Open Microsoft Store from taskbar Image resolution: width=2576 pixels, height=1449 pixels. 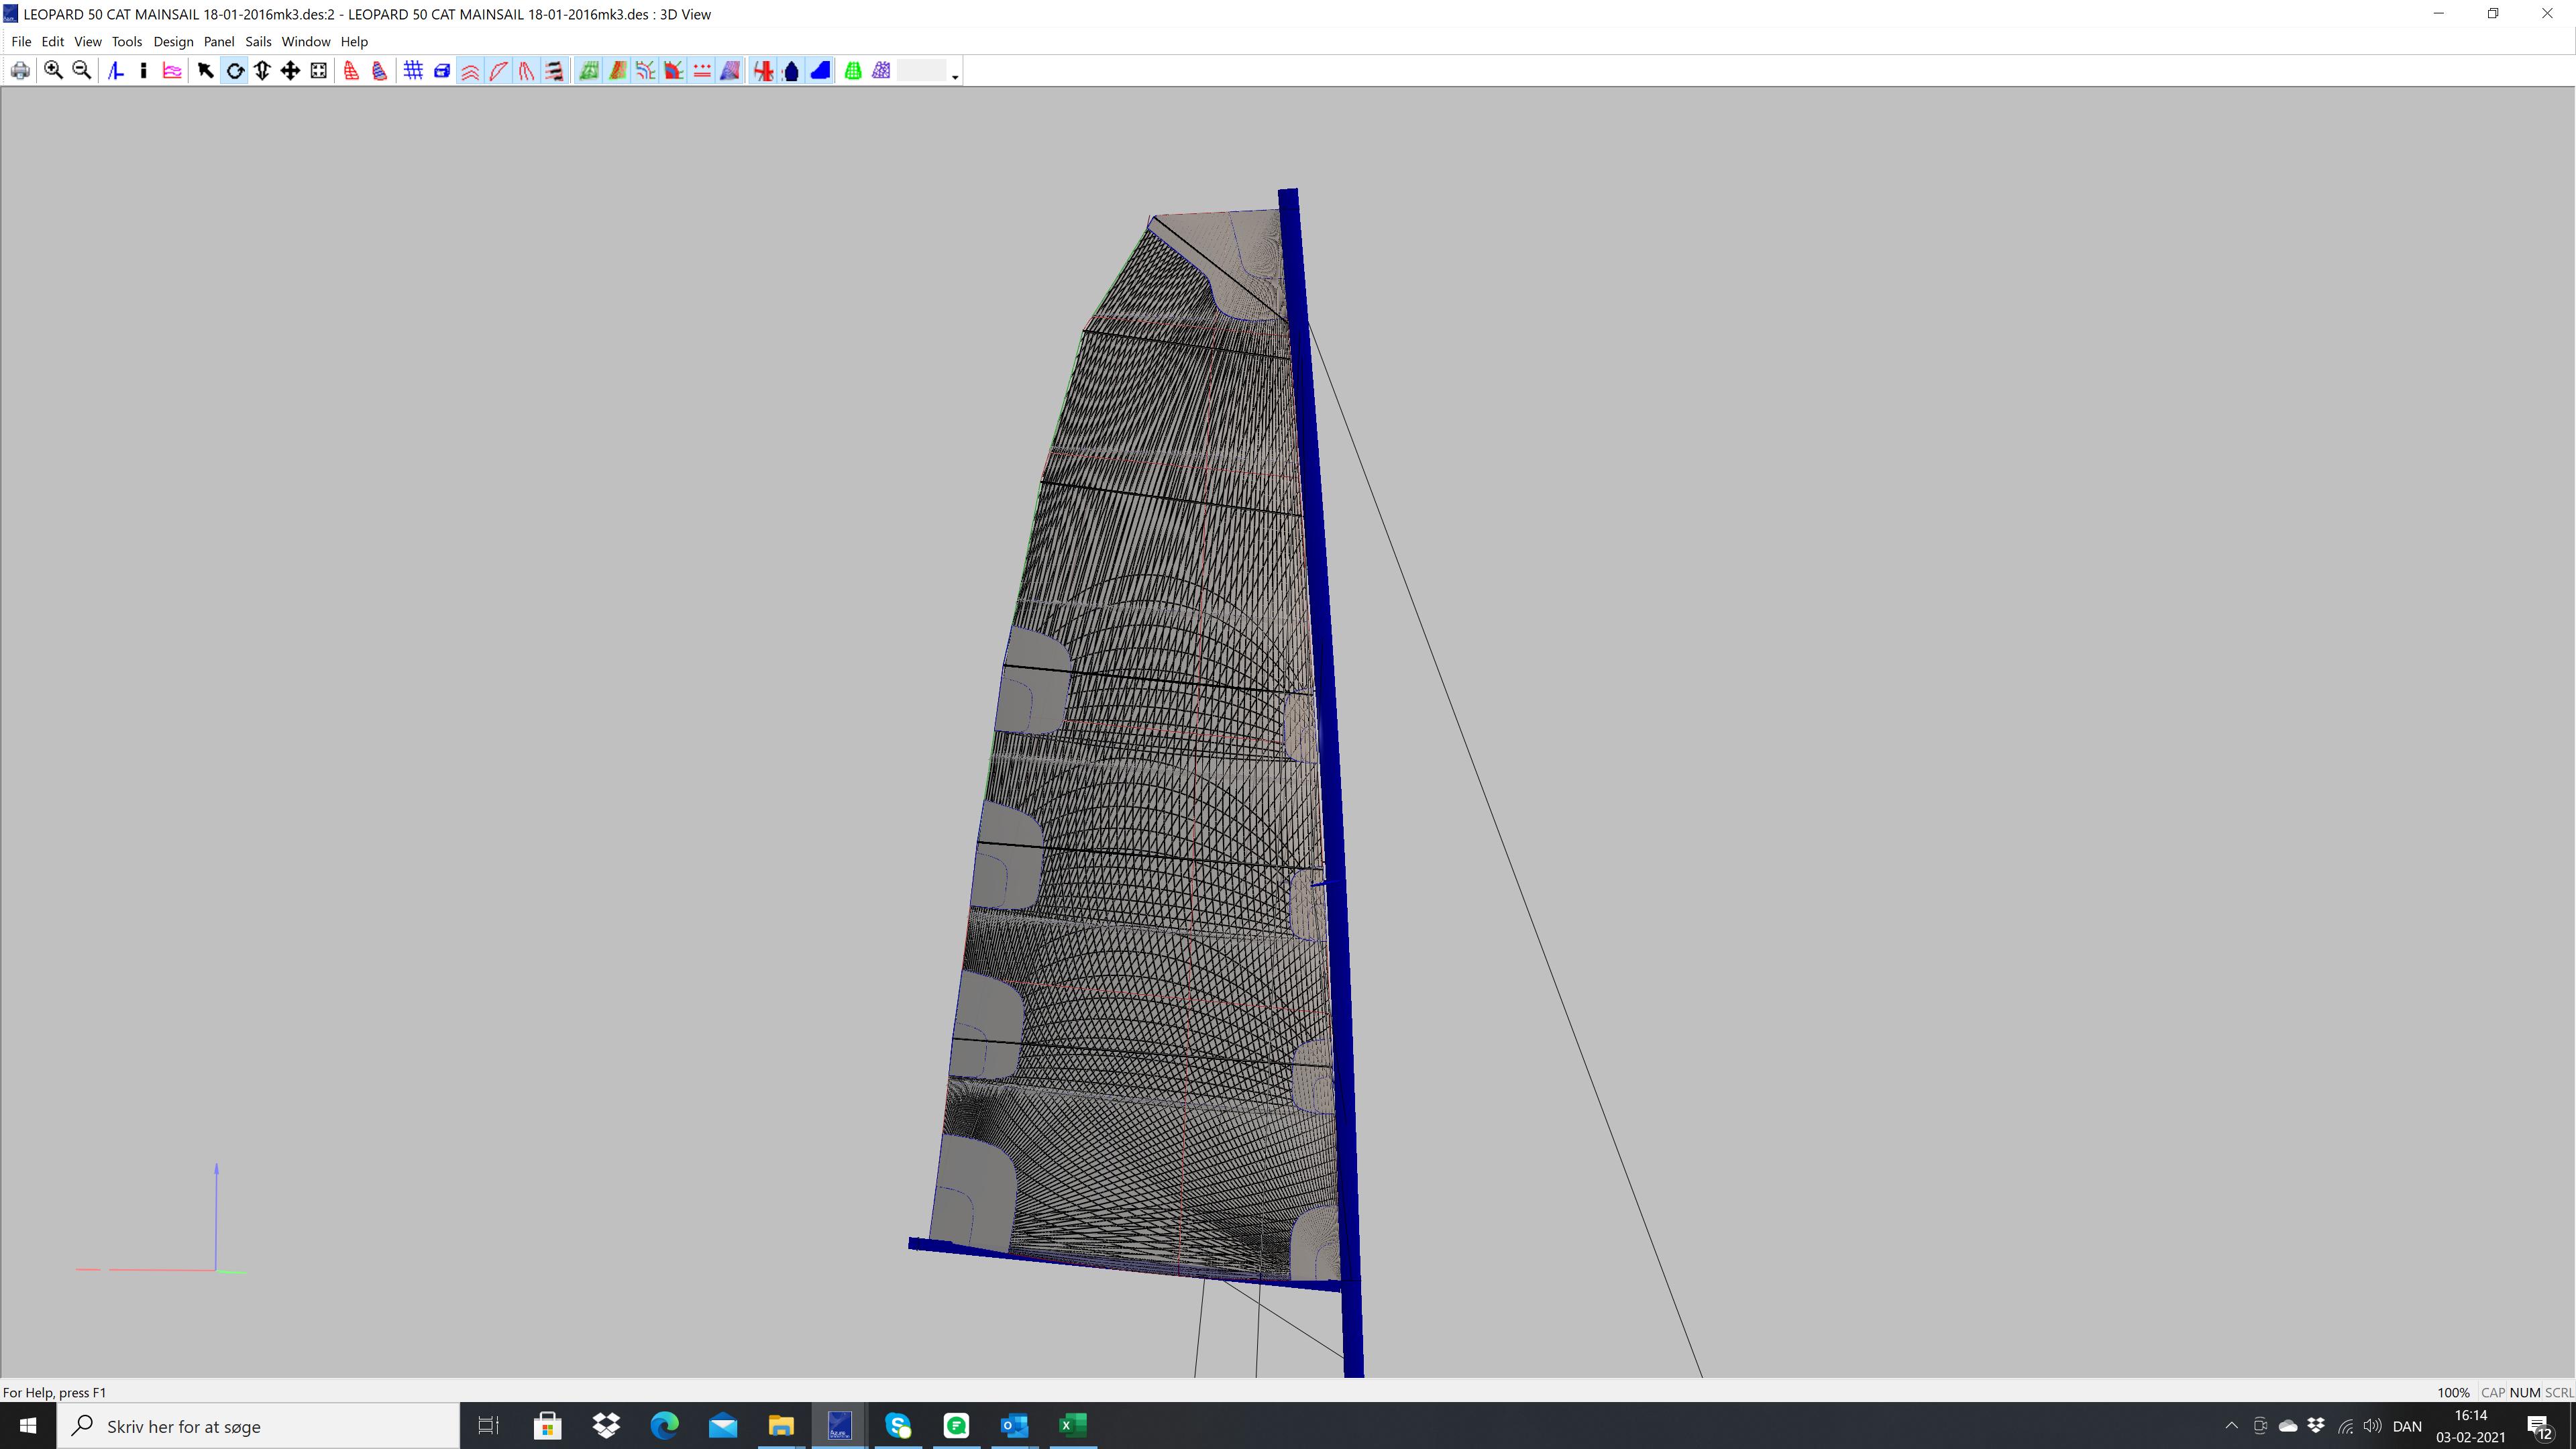pos(547,1425)
